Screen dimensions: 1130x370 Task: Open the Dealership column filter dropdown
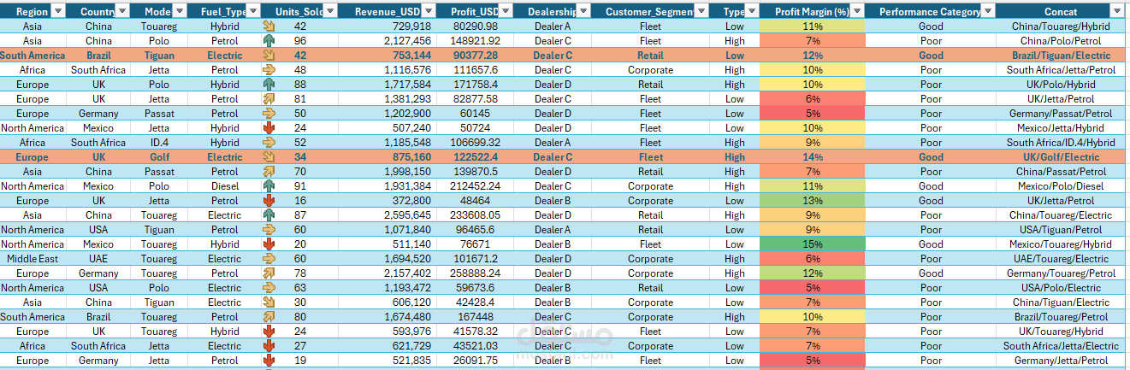coord(583,12)
